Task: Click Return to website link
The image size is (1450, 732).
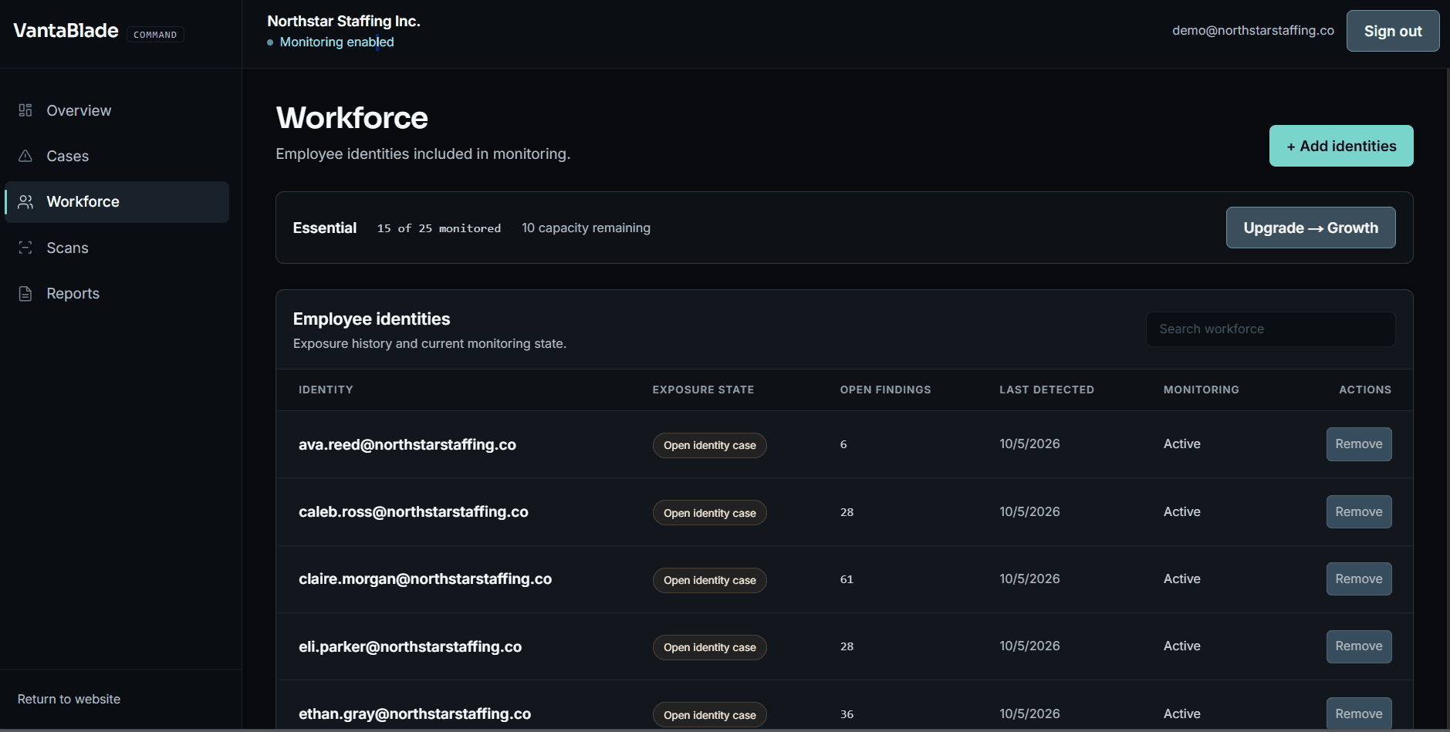Action: [x=69, y=699]
